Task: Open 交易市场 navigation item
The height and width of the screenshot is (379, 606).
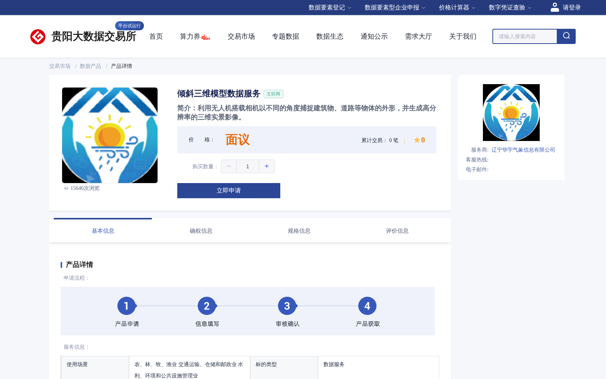Action: coord(241,36)
